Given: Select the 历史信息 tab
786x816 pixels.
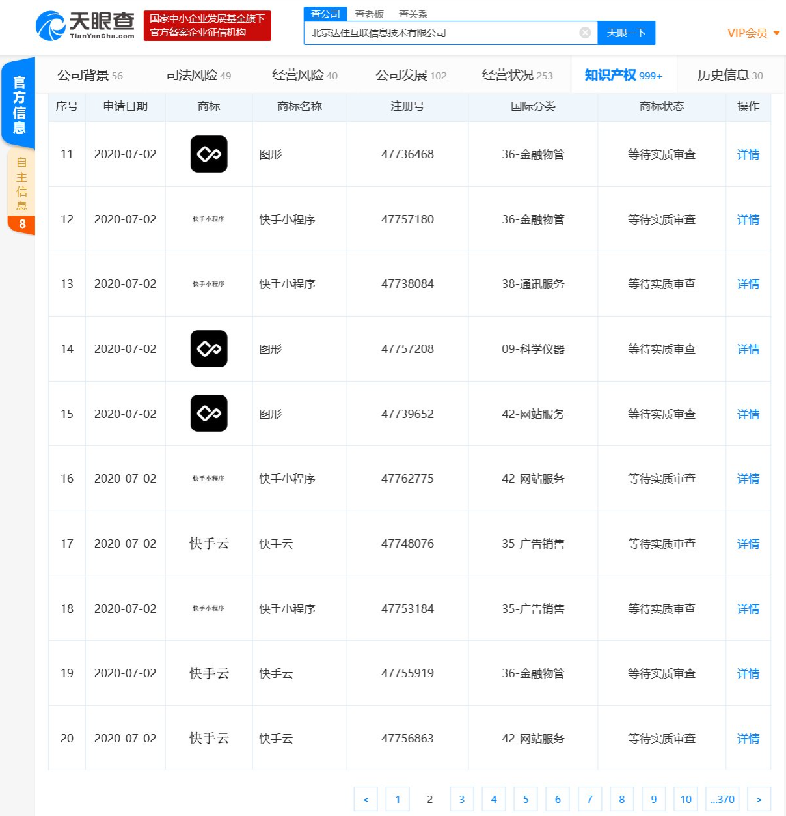Looking at the screenshot, I should coord(729,76).
